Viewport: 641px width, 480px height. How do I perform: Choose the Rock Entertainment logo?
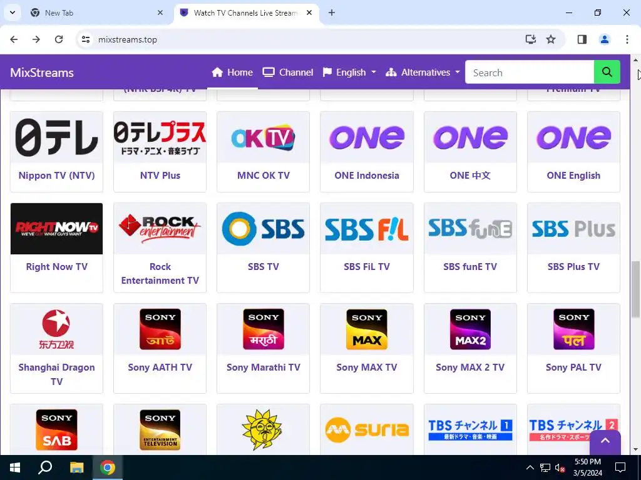(x=160, y=229)
